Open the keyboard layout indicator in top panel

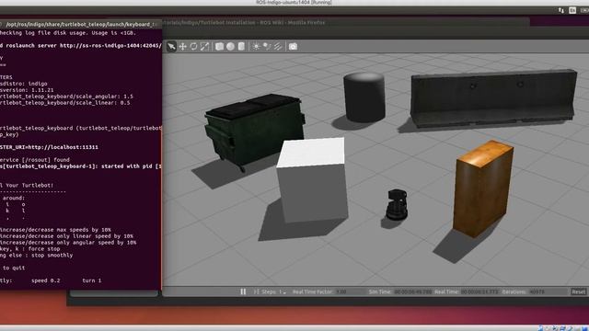click(x=572, y=10)
